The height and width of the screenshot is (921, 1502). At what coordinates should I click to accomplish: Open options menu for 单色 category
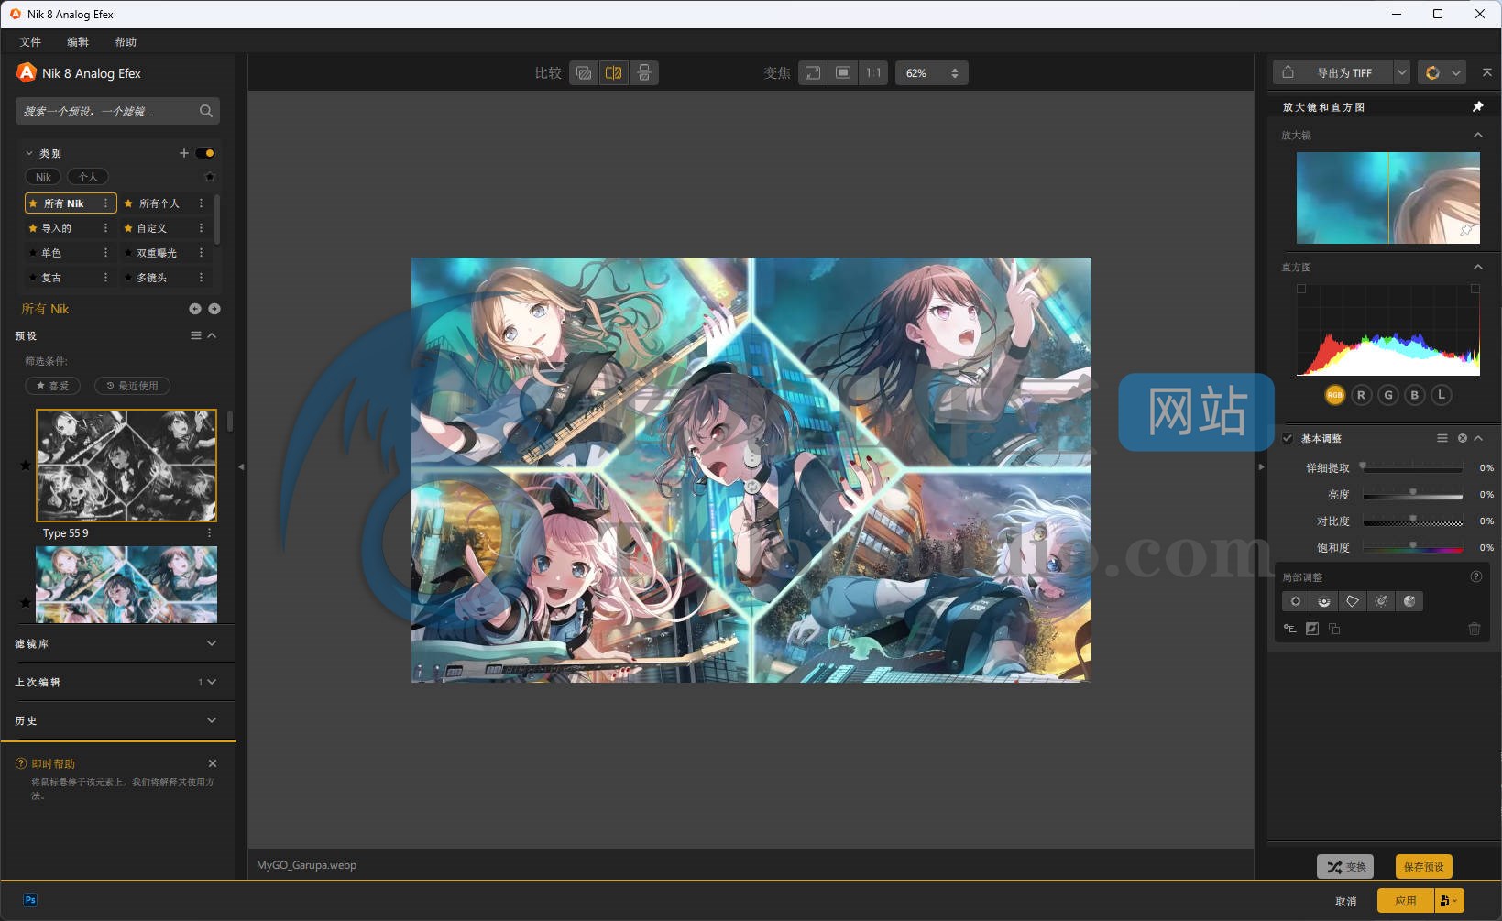pos(105,253)
